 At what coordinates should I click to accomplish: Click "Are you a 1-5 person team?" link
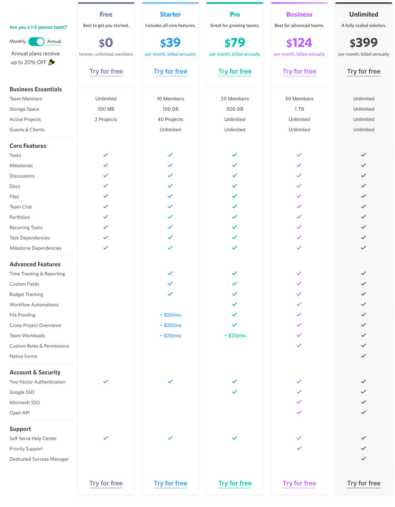click(38, 27)
